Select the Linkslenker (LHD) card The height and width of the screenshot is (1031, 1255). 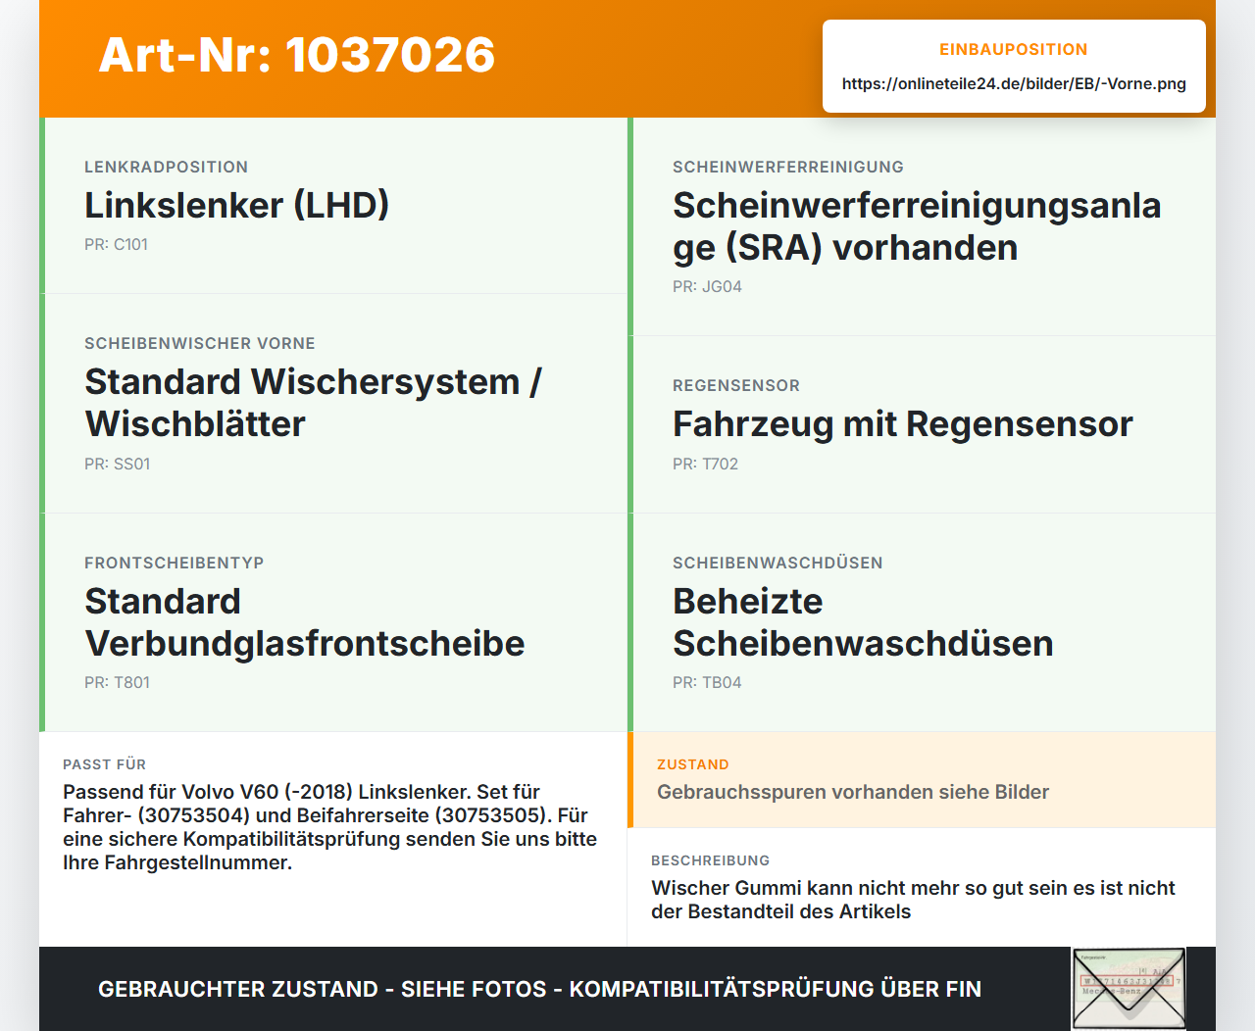click(333, 206)
